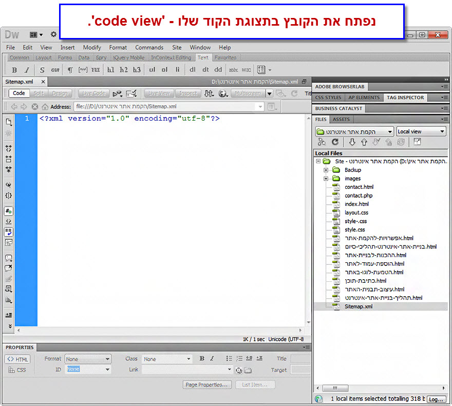This screenshot has height=406, width=452.
Task: Click Apply Comment icon in coding toolbar
Action: pyautogui.click(x=9, y=258)
